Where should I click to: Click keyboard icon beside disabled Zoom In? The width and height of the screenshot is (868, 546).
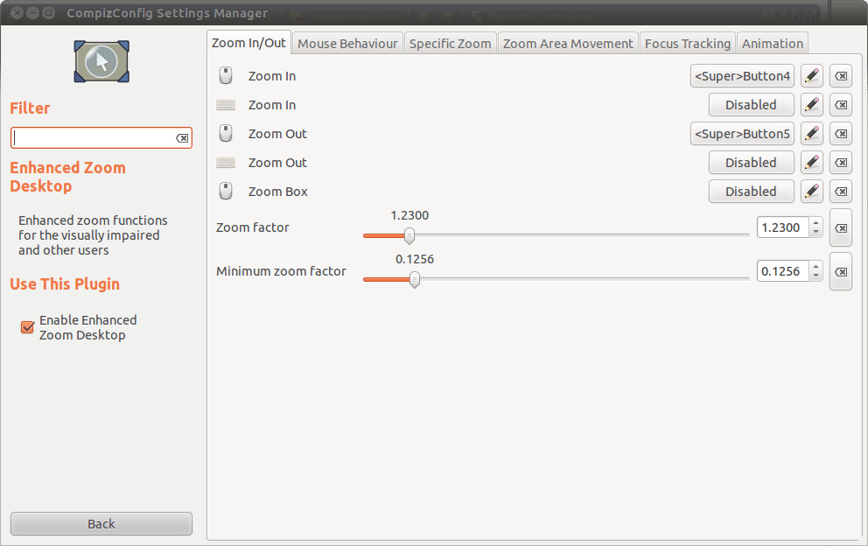(x=226, y=105)
